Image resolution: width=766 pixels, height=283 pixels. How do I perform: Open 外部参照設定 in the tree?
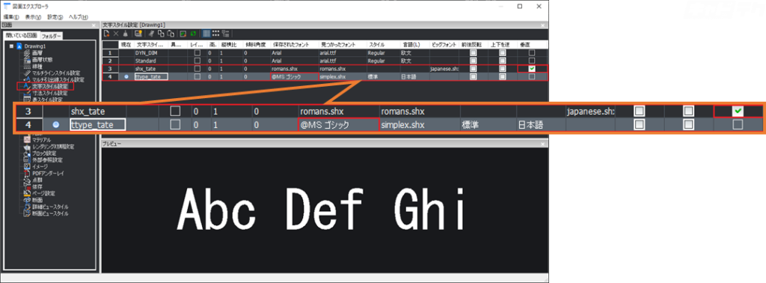pyautogui.click(x=47, y=160)
